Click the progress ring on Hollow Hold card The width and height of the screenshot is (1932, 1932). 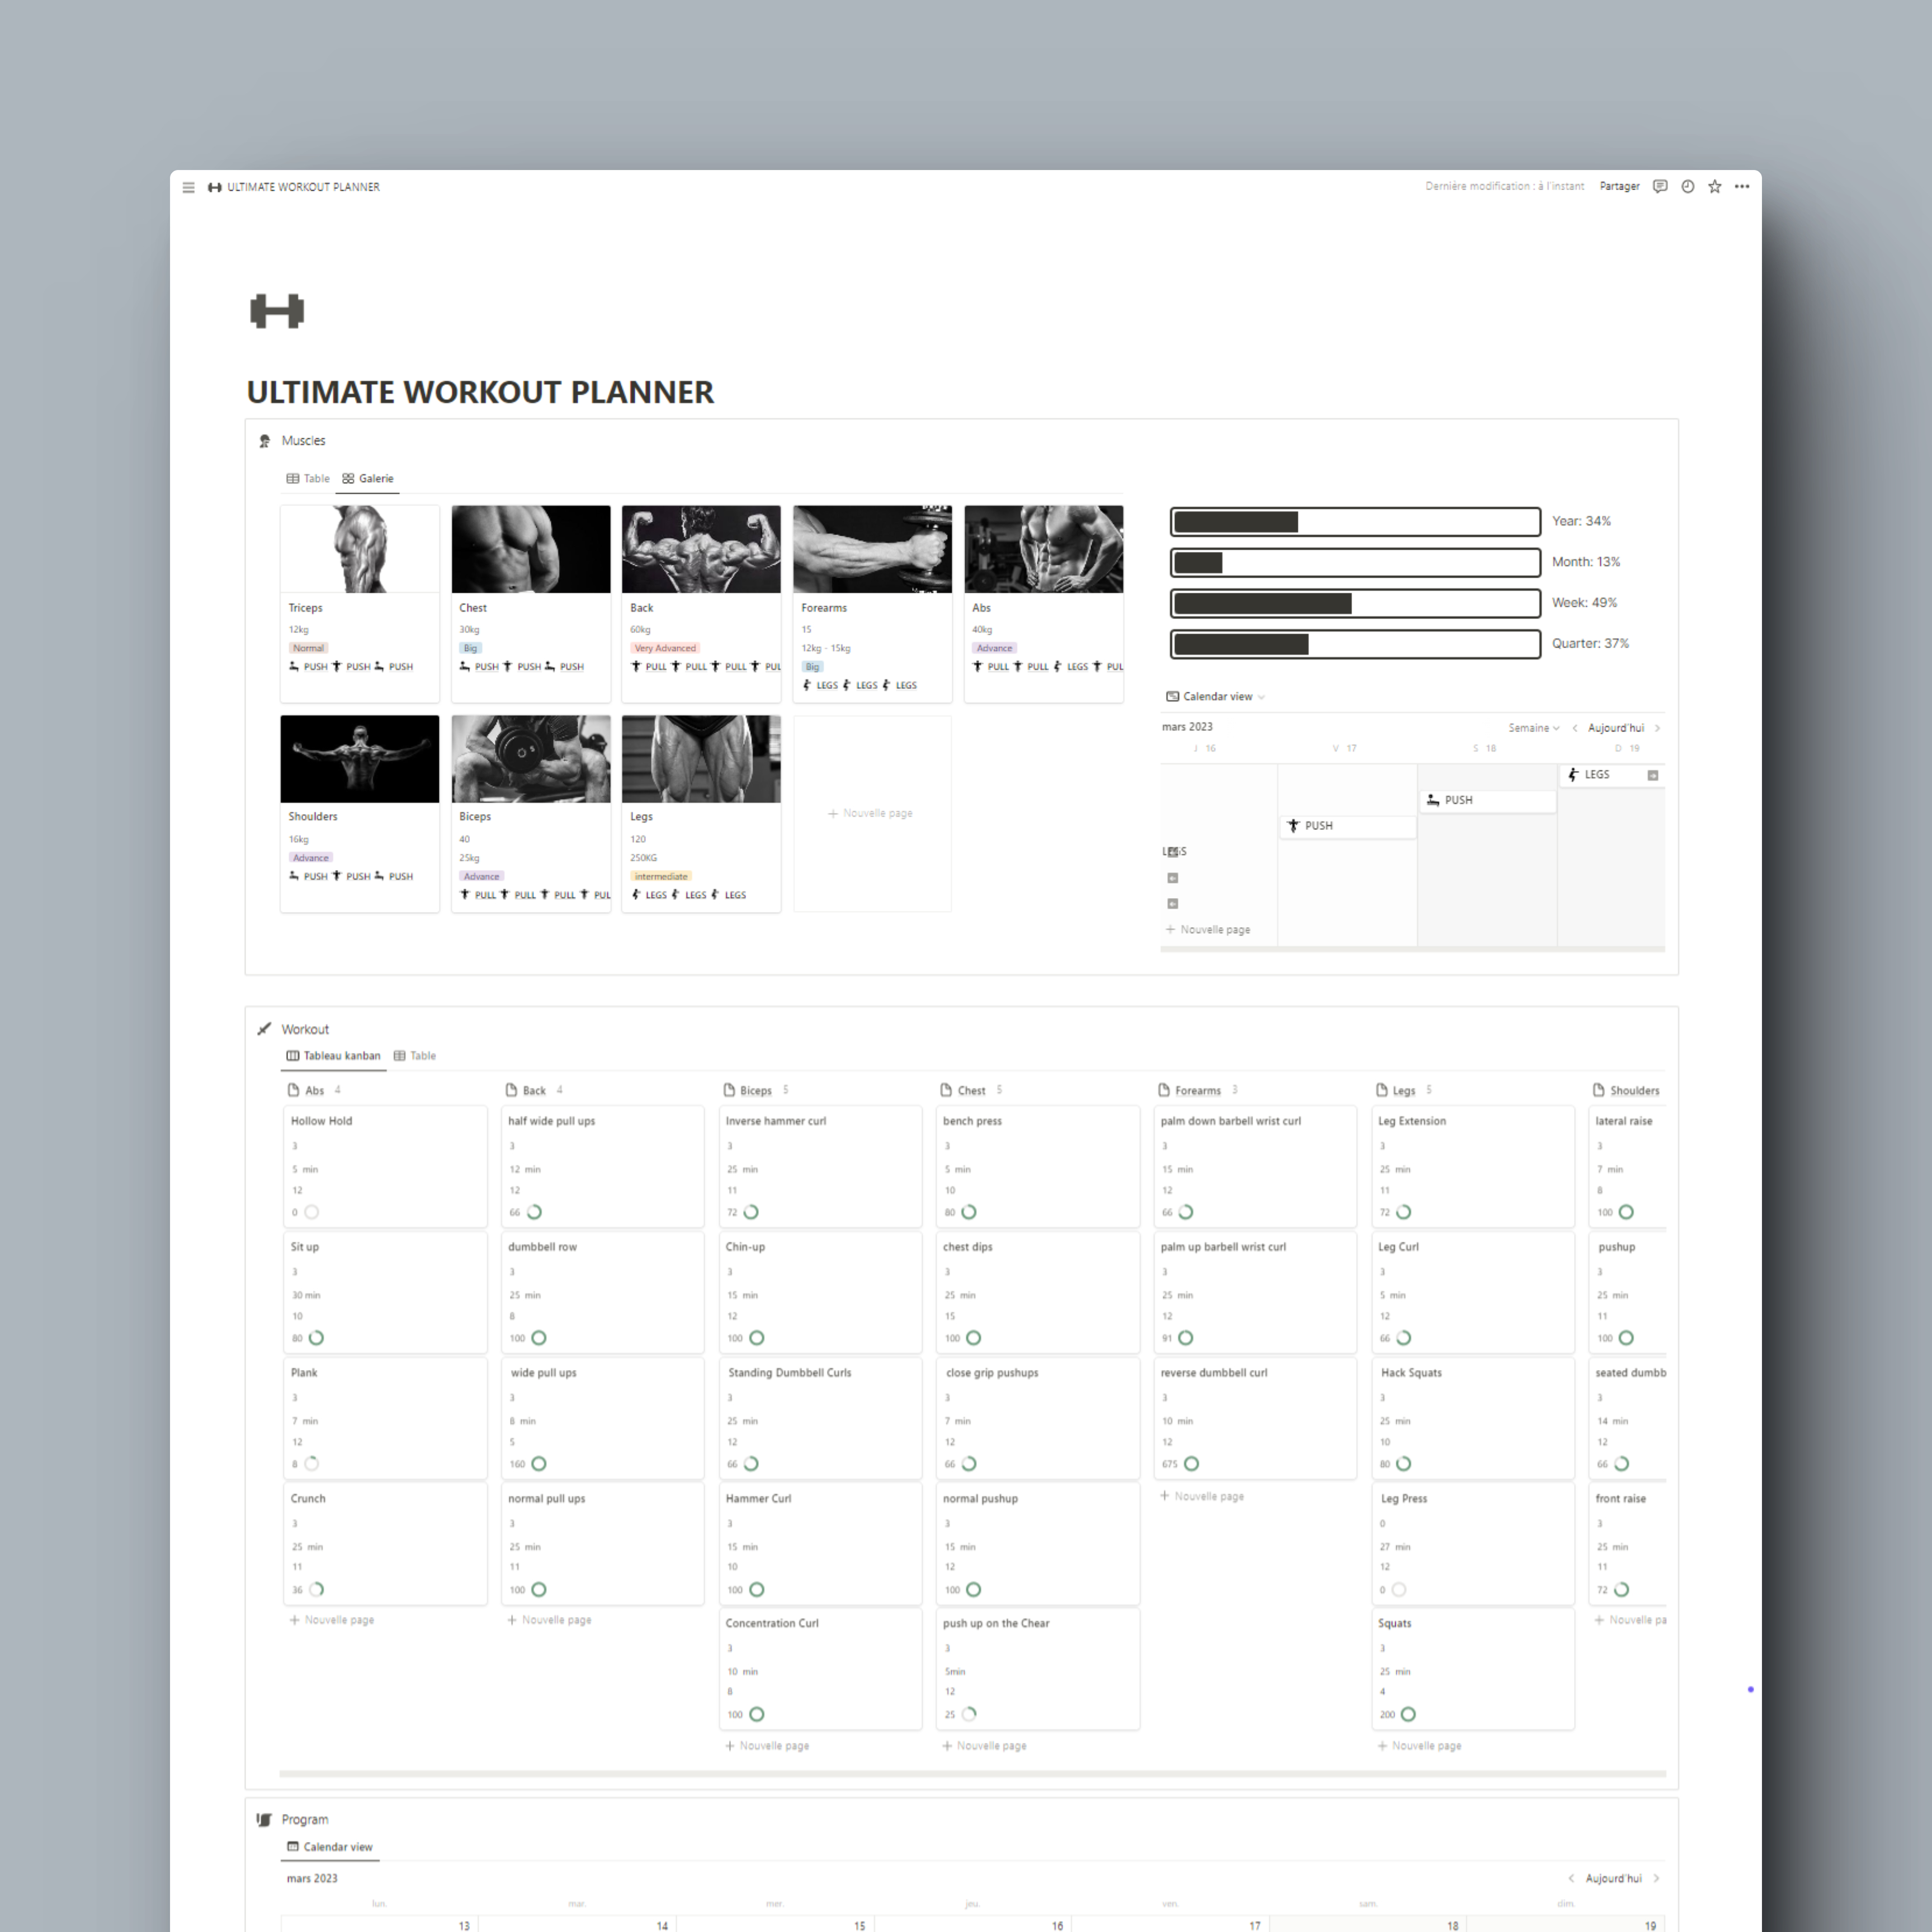click(x=312, y=1212)
